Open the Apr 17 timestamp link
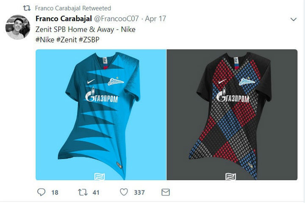The height and width of the screenshot is (203, 305). coord(155,19)
